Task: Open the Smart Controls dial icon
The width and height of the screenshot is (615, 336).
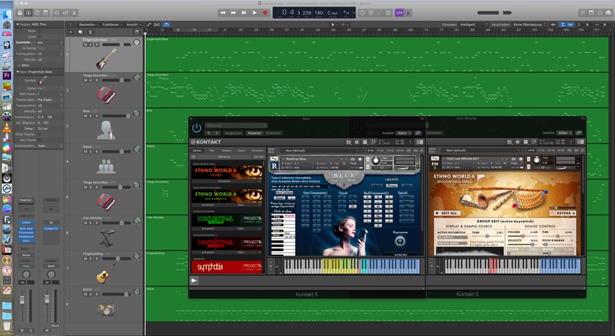Action: click(57, 12)
